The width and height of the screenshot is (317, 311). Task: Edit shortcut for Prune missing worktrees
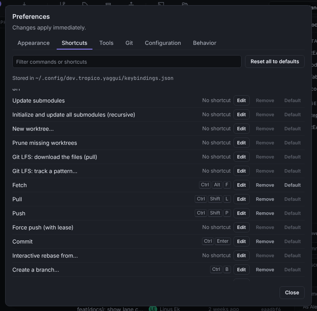tap(242, 143)
